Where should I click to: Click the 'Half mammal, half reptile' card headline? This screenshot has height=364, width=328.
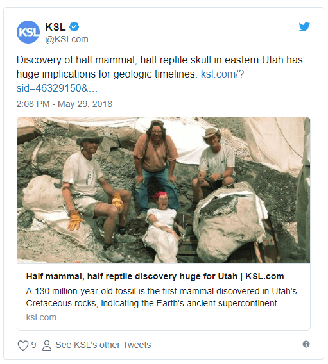tap(155, 276)
